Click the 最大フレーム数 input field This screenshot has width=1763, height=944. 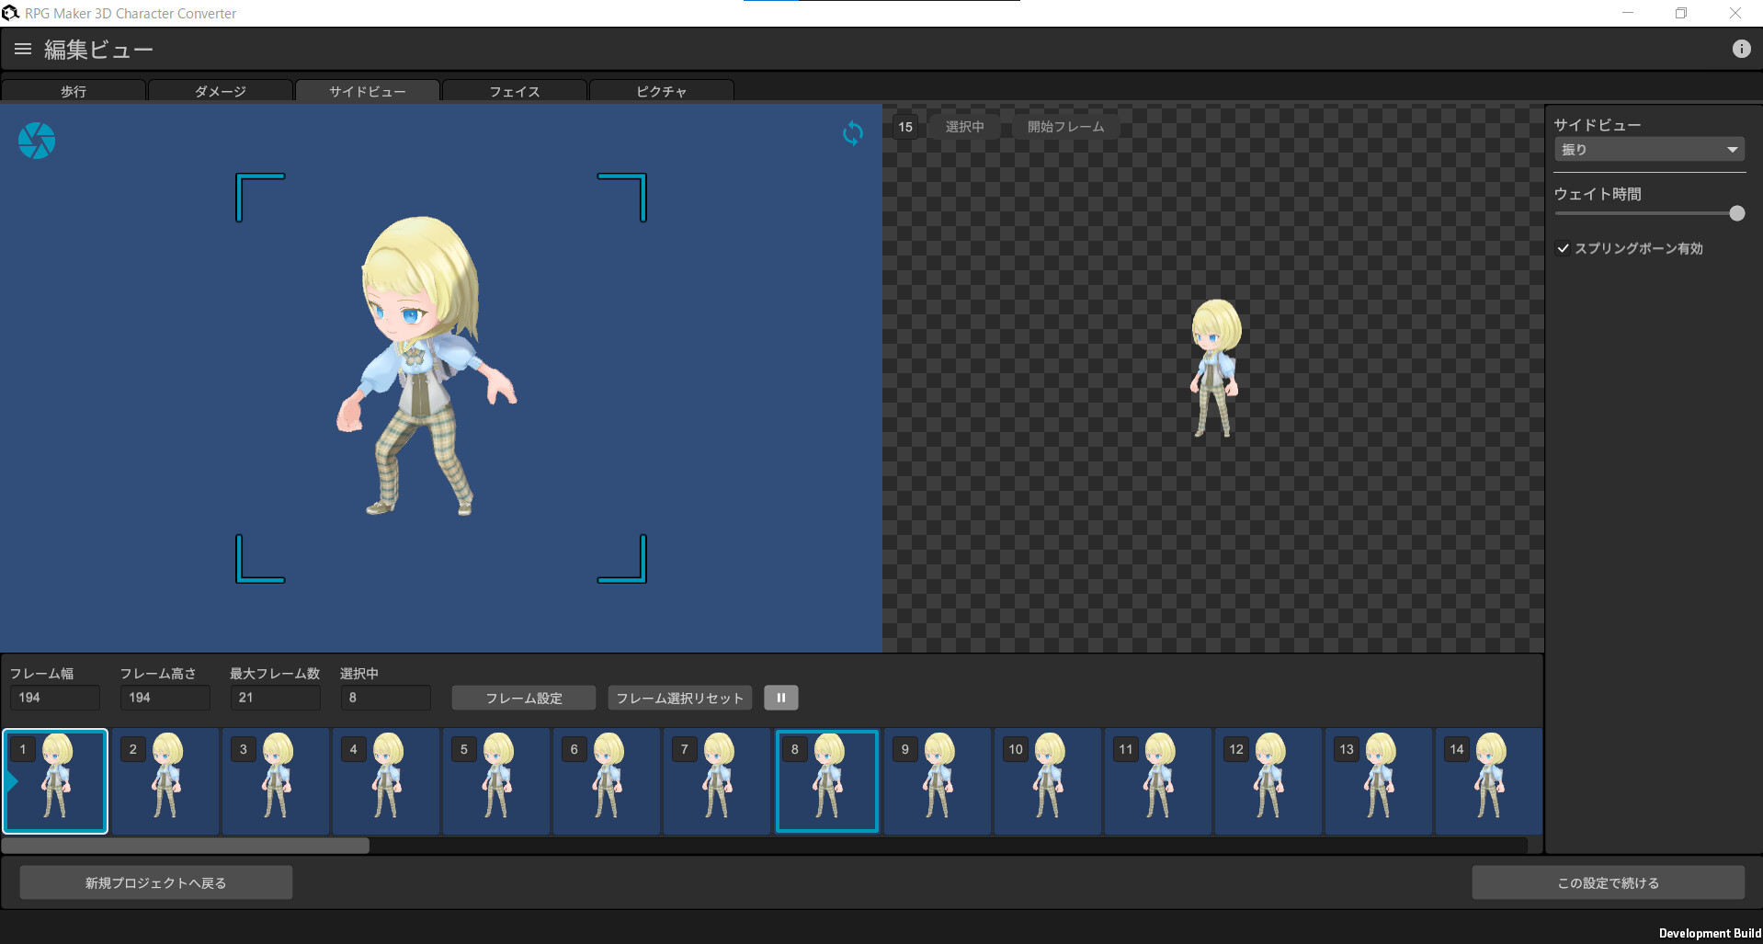tap(275, 698)
